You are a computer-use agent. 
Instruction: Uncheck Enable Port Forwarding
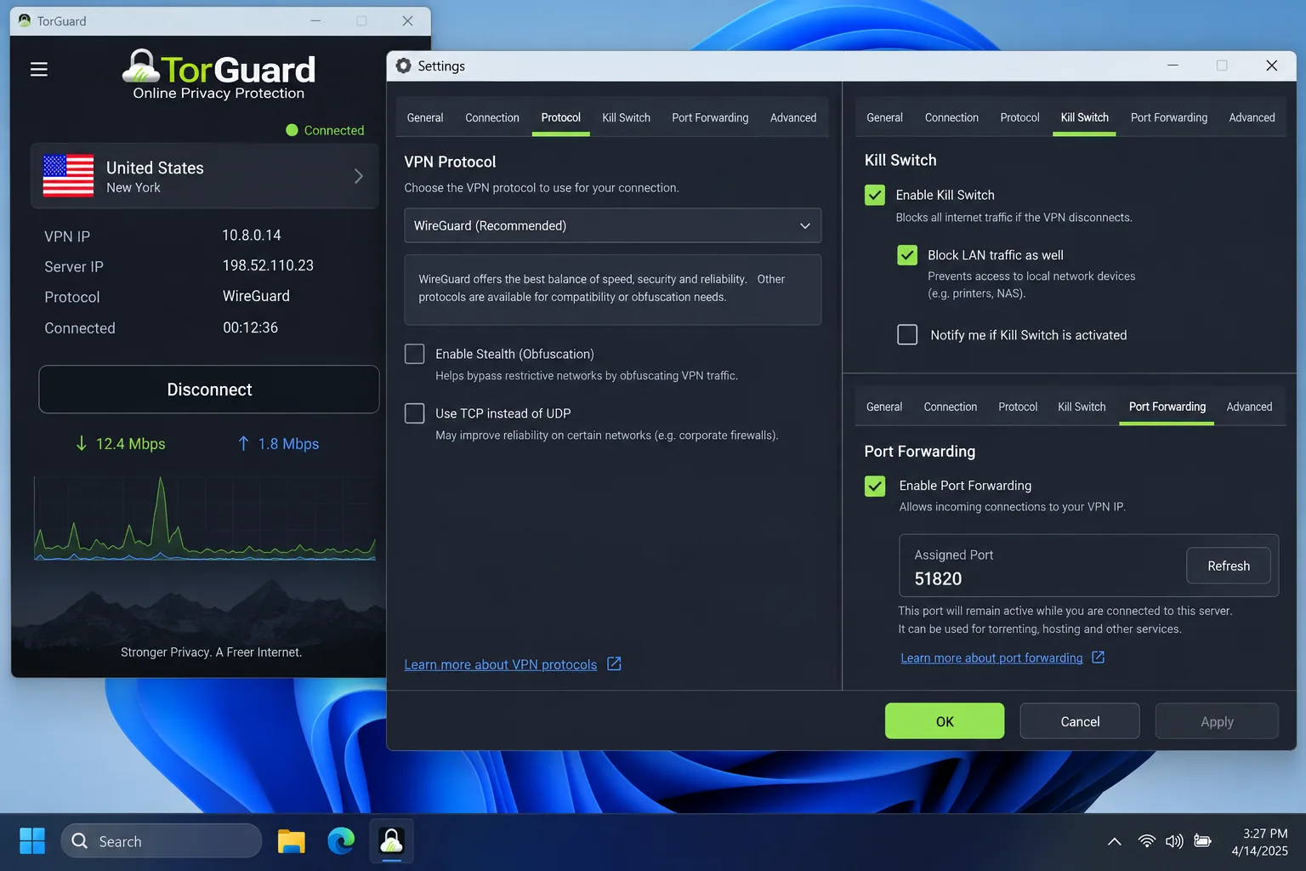coord(875,486)
